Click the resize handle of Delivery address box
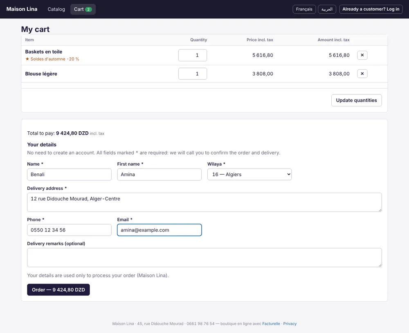This screenshot has width=409, height=333. pos(380,210)
